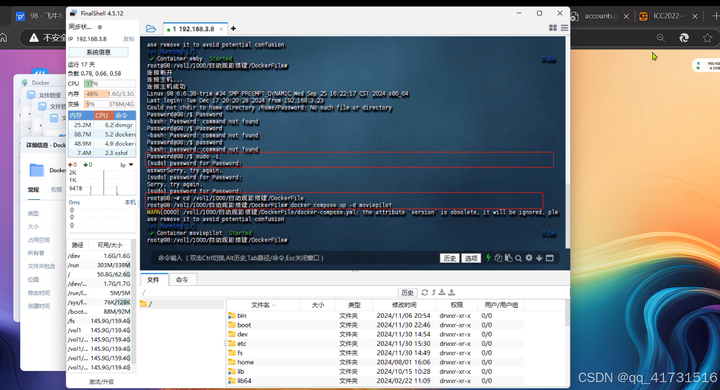Viewport: 720px width, 390px height.
Task: Sort files by 大小 column
Action: click(318, 305)
